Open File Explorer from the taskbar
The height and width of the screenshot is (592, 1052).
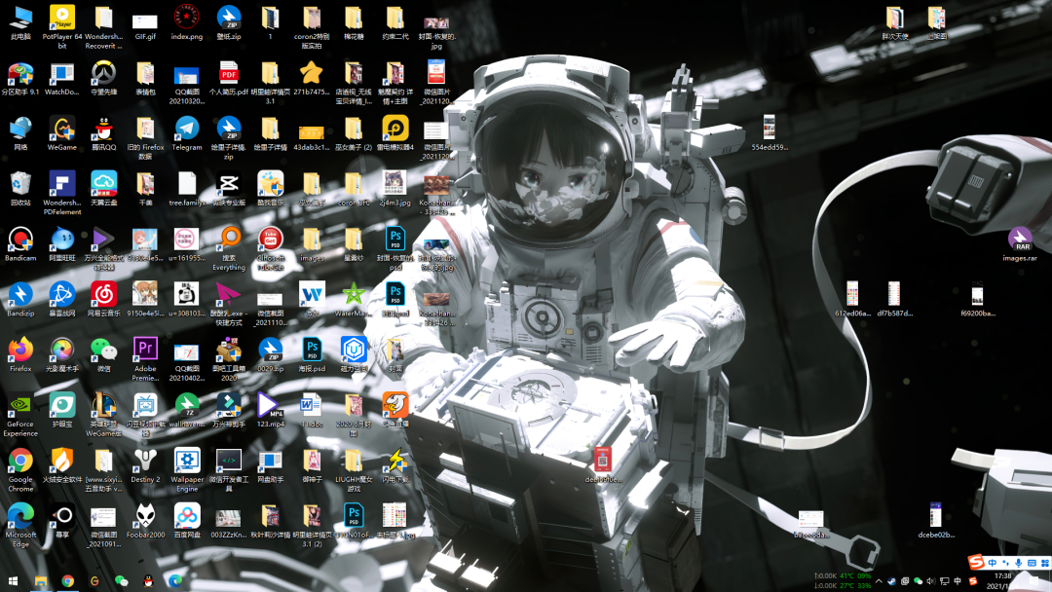click(40, 580)
